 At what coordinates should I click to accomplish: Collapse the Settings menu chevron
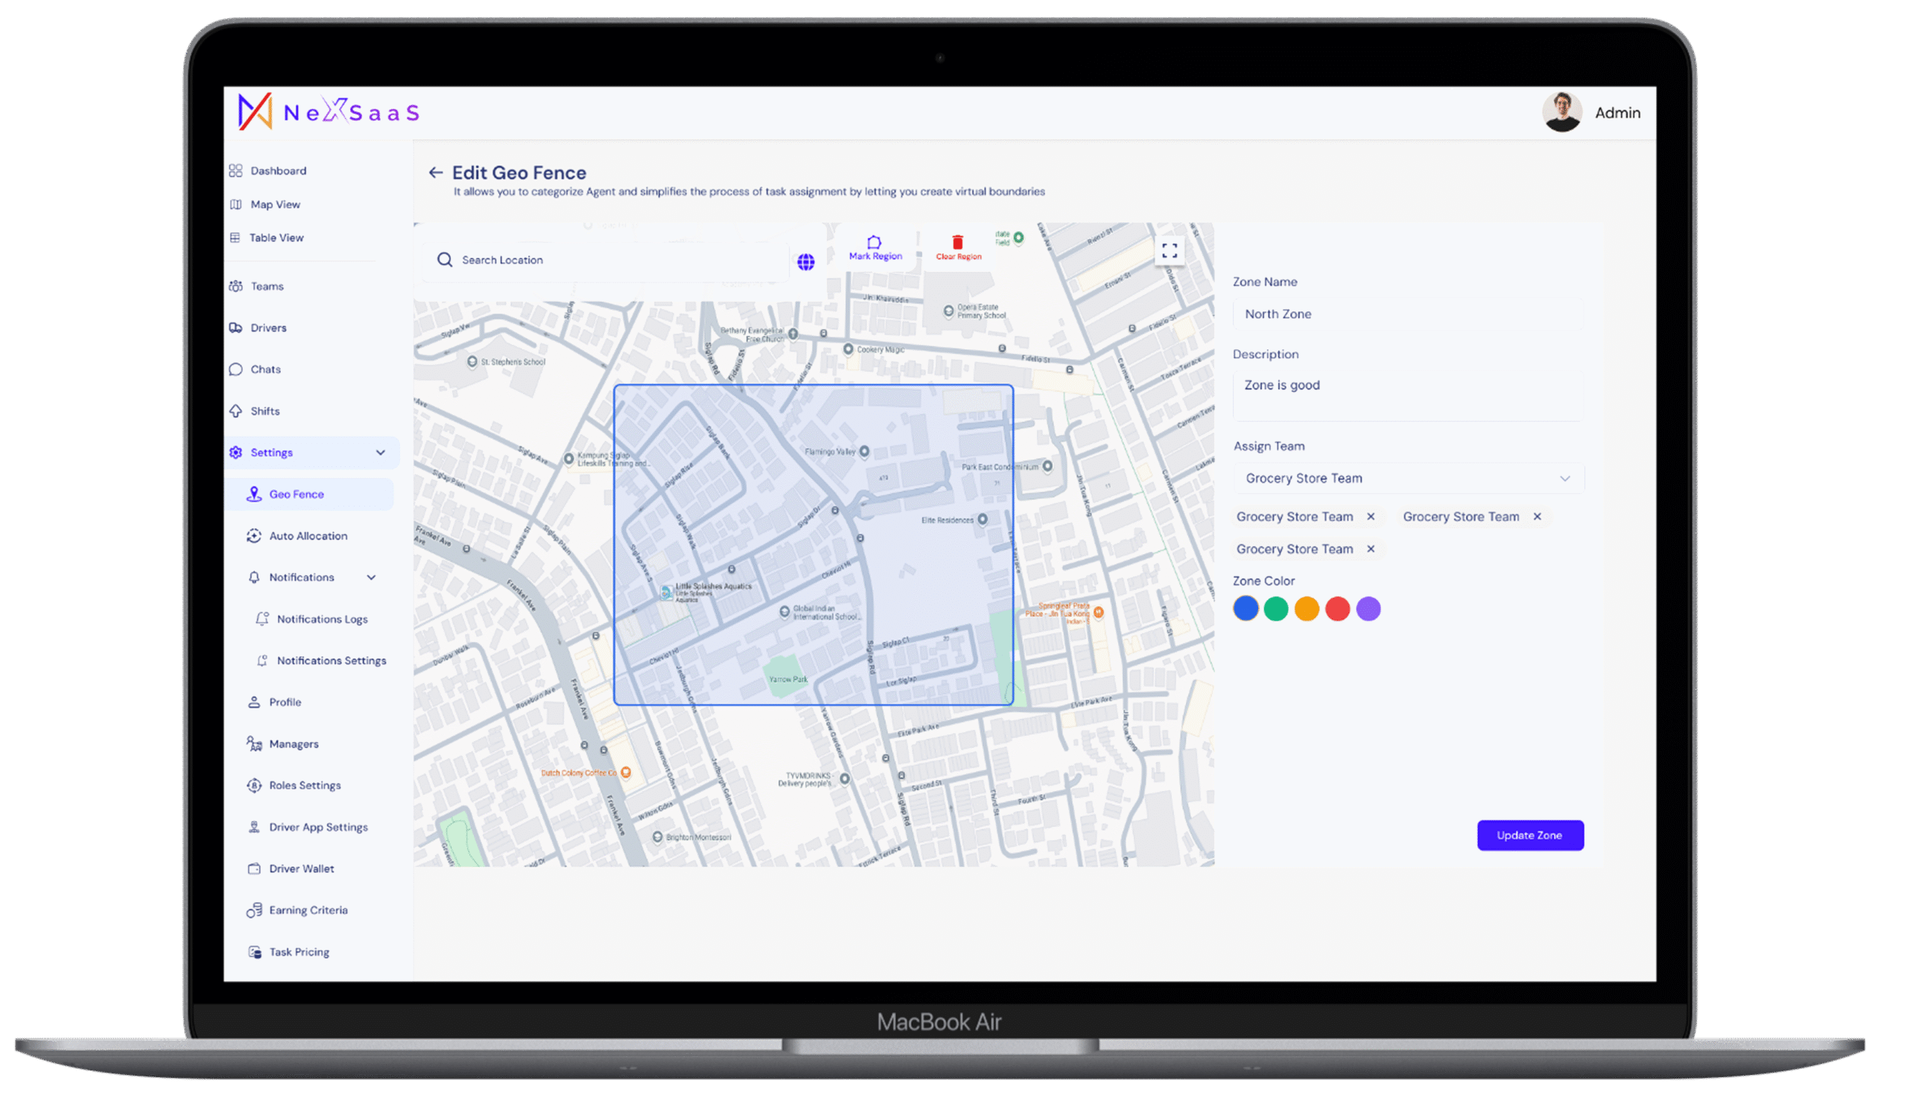380,453
